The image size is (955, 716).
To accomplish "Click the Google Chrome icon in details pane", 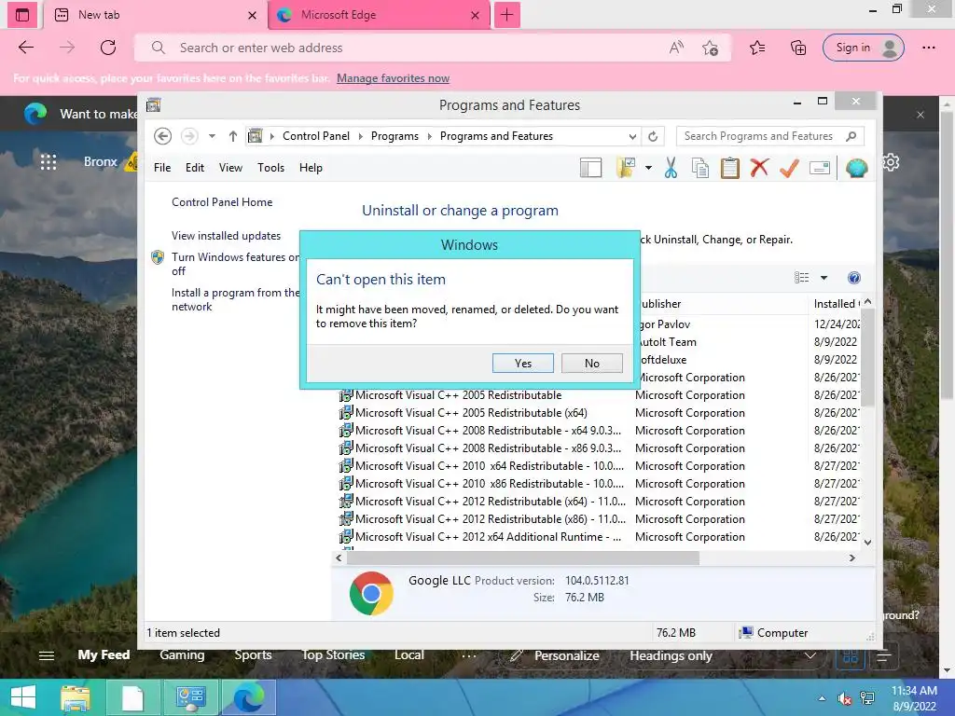I will pos(371,593).
